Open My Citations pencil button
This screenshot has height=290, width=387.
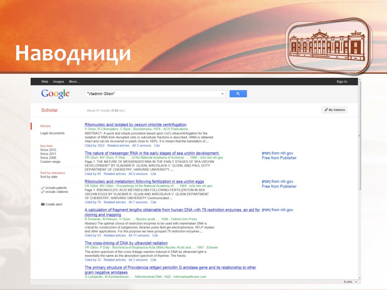(x=334, y=110)
